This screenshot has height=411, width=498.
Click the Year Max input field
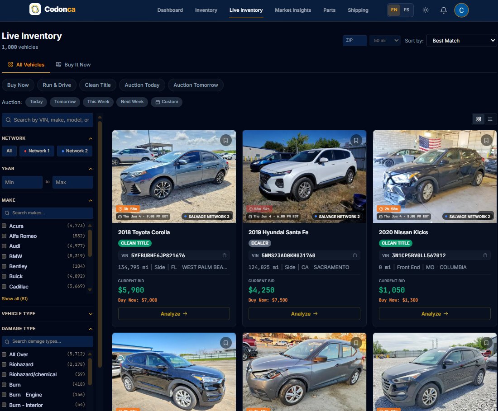coord(73,182)
